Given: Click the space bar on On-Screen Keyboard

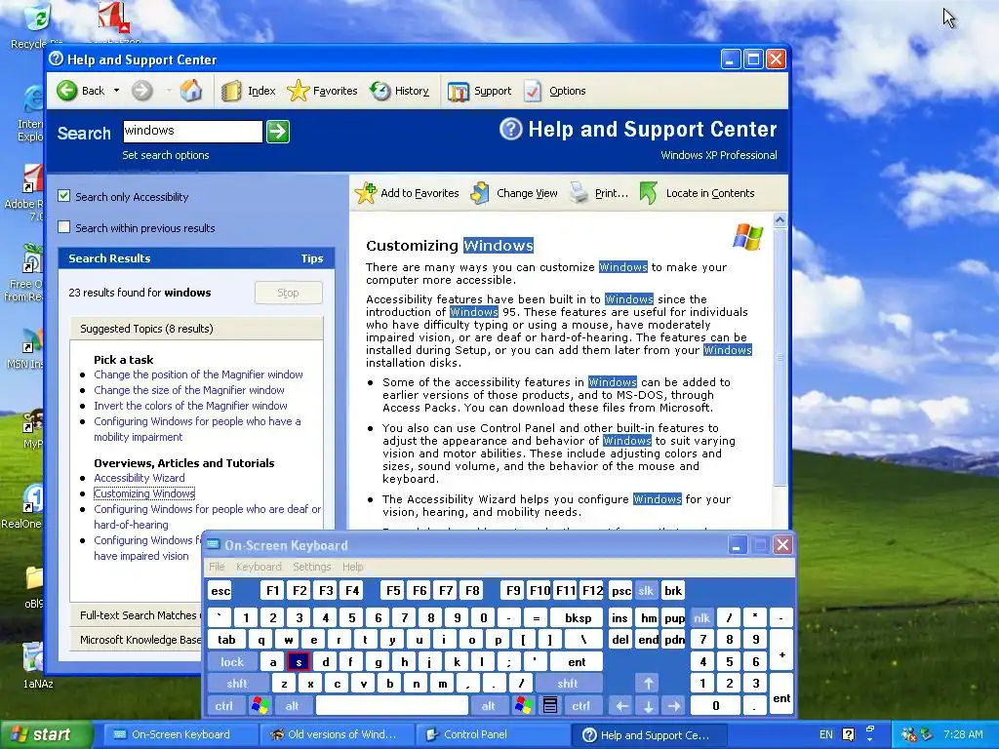Looking at the screenshot, I should [x=392, y=706].
